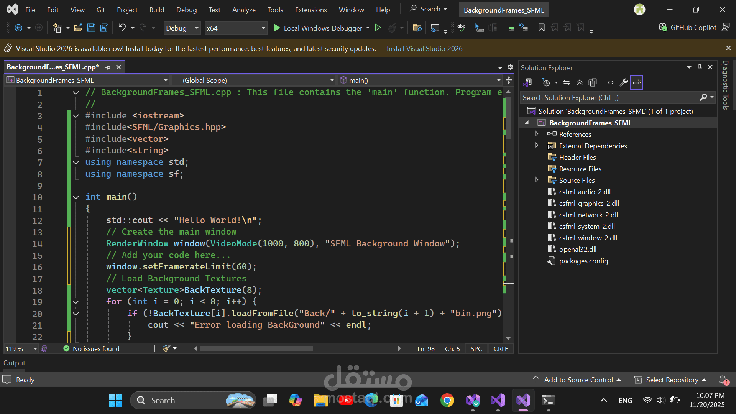
Task: Open the Extensions menu
Action: pos(310,10)
